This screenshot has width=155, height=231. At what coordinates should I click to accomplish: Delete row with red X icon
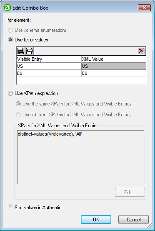tap(141, 51)
